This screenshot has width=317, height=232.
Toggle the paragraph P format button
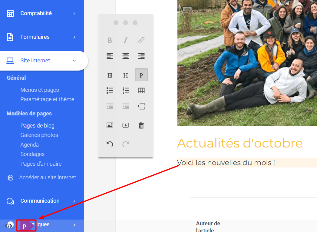click(141, 75)
